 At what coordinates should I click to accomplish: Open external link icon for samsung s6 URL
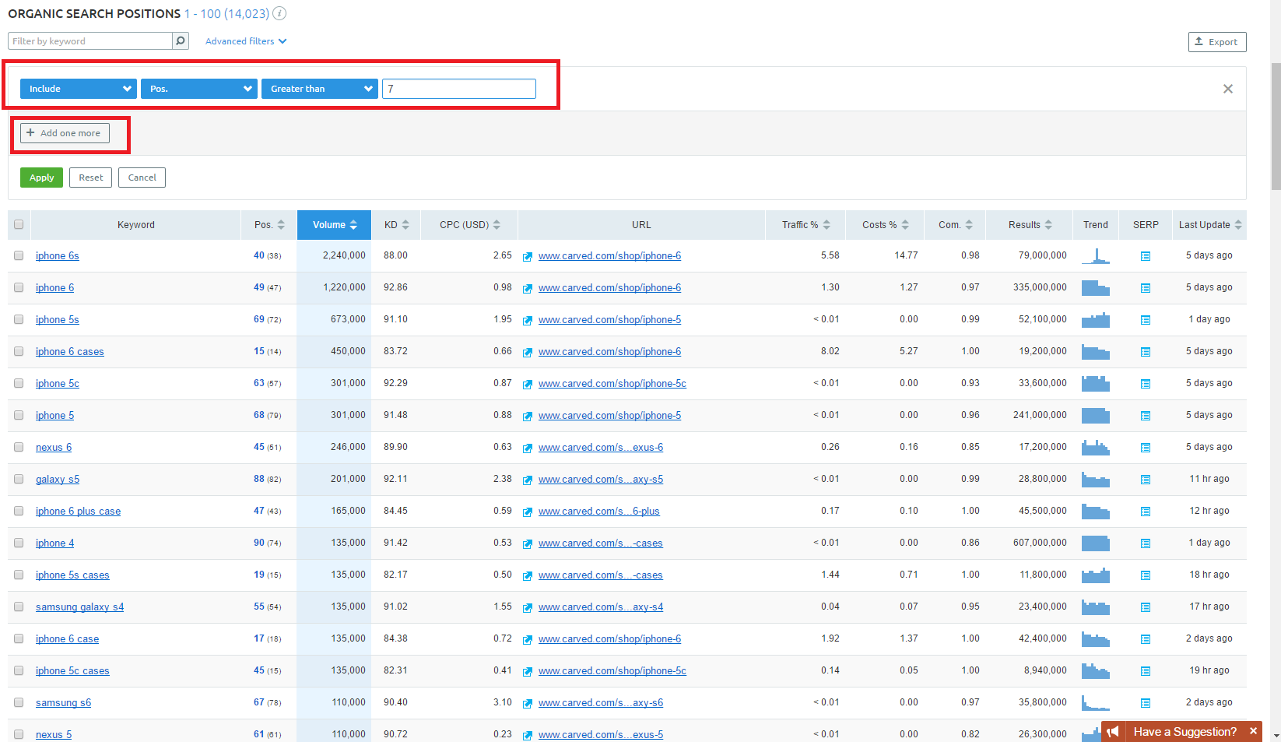pos(528,703)
